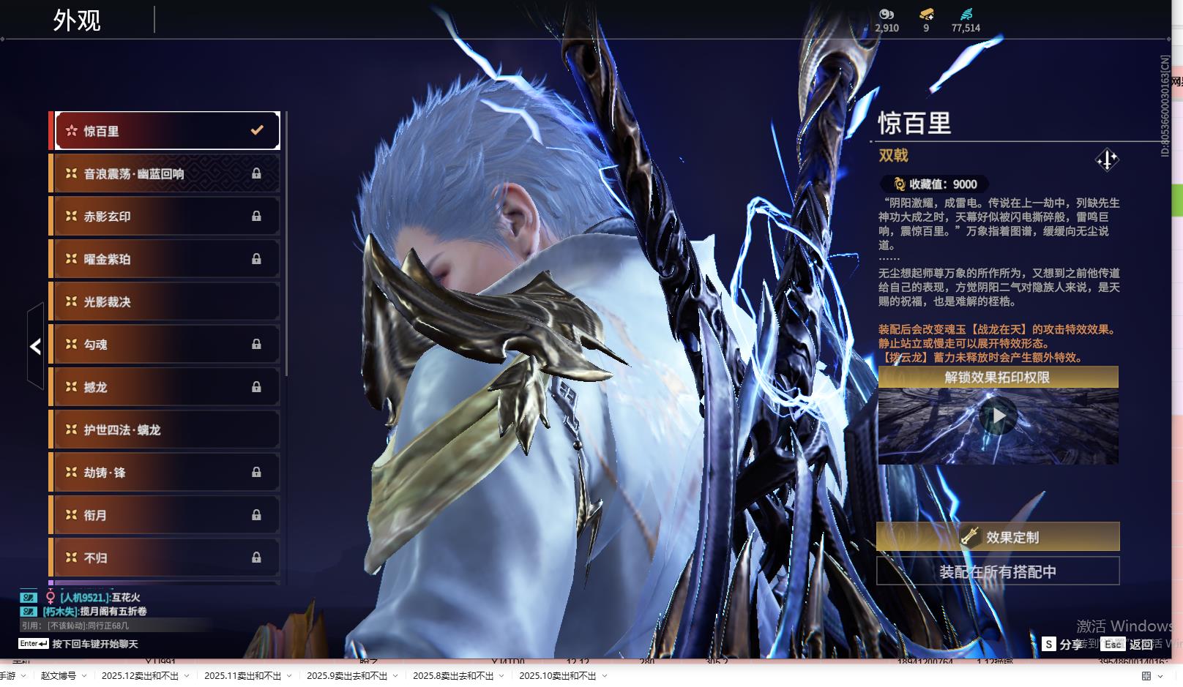
Task: Play the effect preview video
Action: 999,416
